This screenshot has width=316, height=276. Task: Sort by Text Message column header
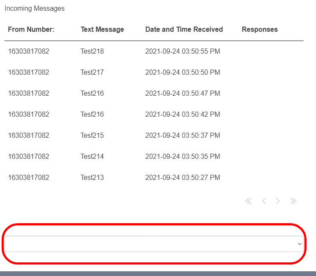point(102,30)
